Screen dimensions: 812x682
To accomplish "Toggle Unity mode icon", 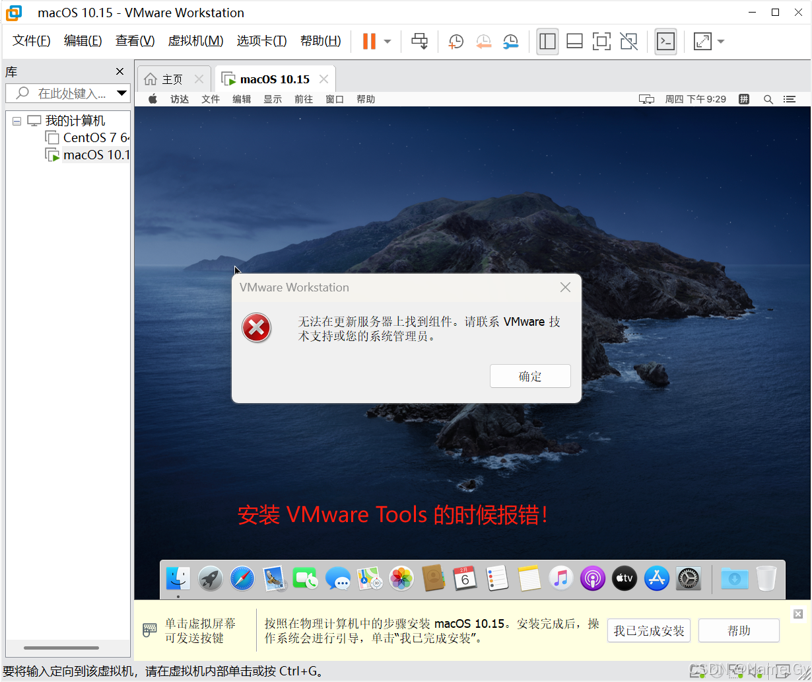I will tap(629, 41).
